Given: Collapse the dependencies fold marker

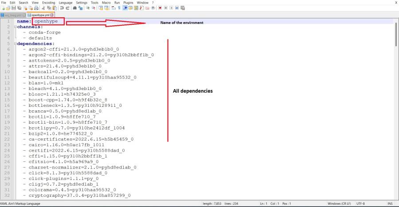Looking at the screenshot, I should pyautogui.click(x=15, y=44).
